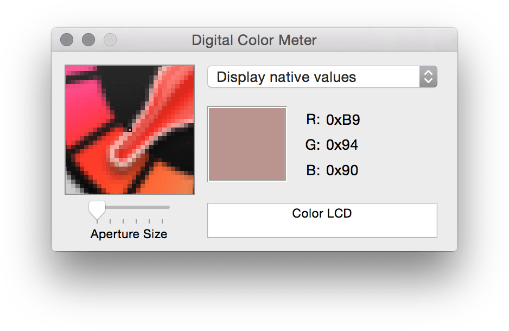Click the smallest aperture tick mark

[x=97, y=221]
